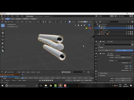This screenshot has width=134, height=100.
Task: Choose the Intersect selection mode button
Action: click(33, 19)
